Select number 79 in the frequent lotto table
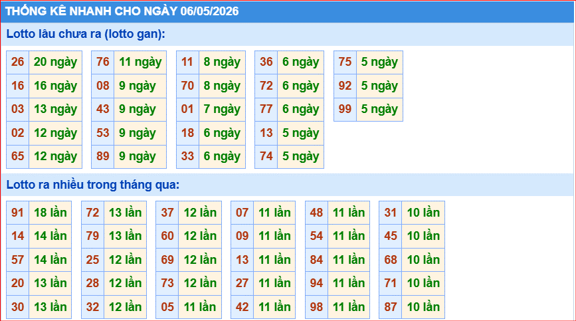The width and height of the screenshot is (576, 321). pyautogui.click(x=93, y=236)
